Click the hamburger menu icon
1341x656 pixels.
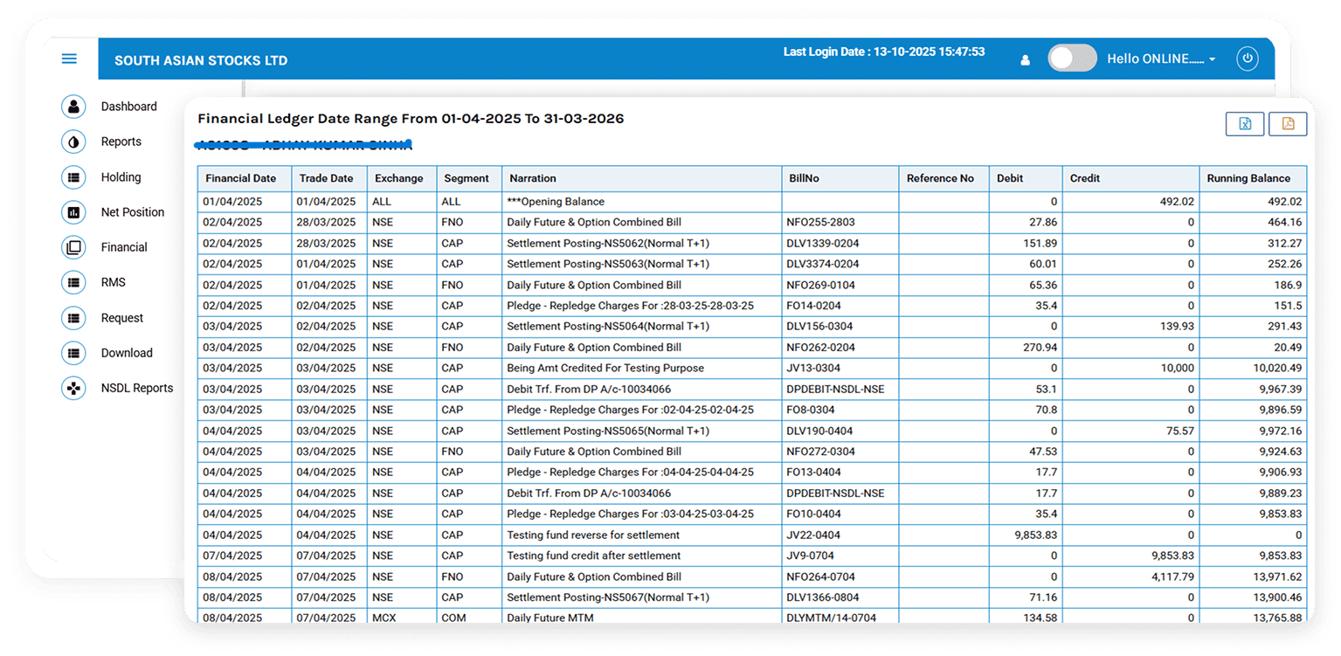pos(69,59)
